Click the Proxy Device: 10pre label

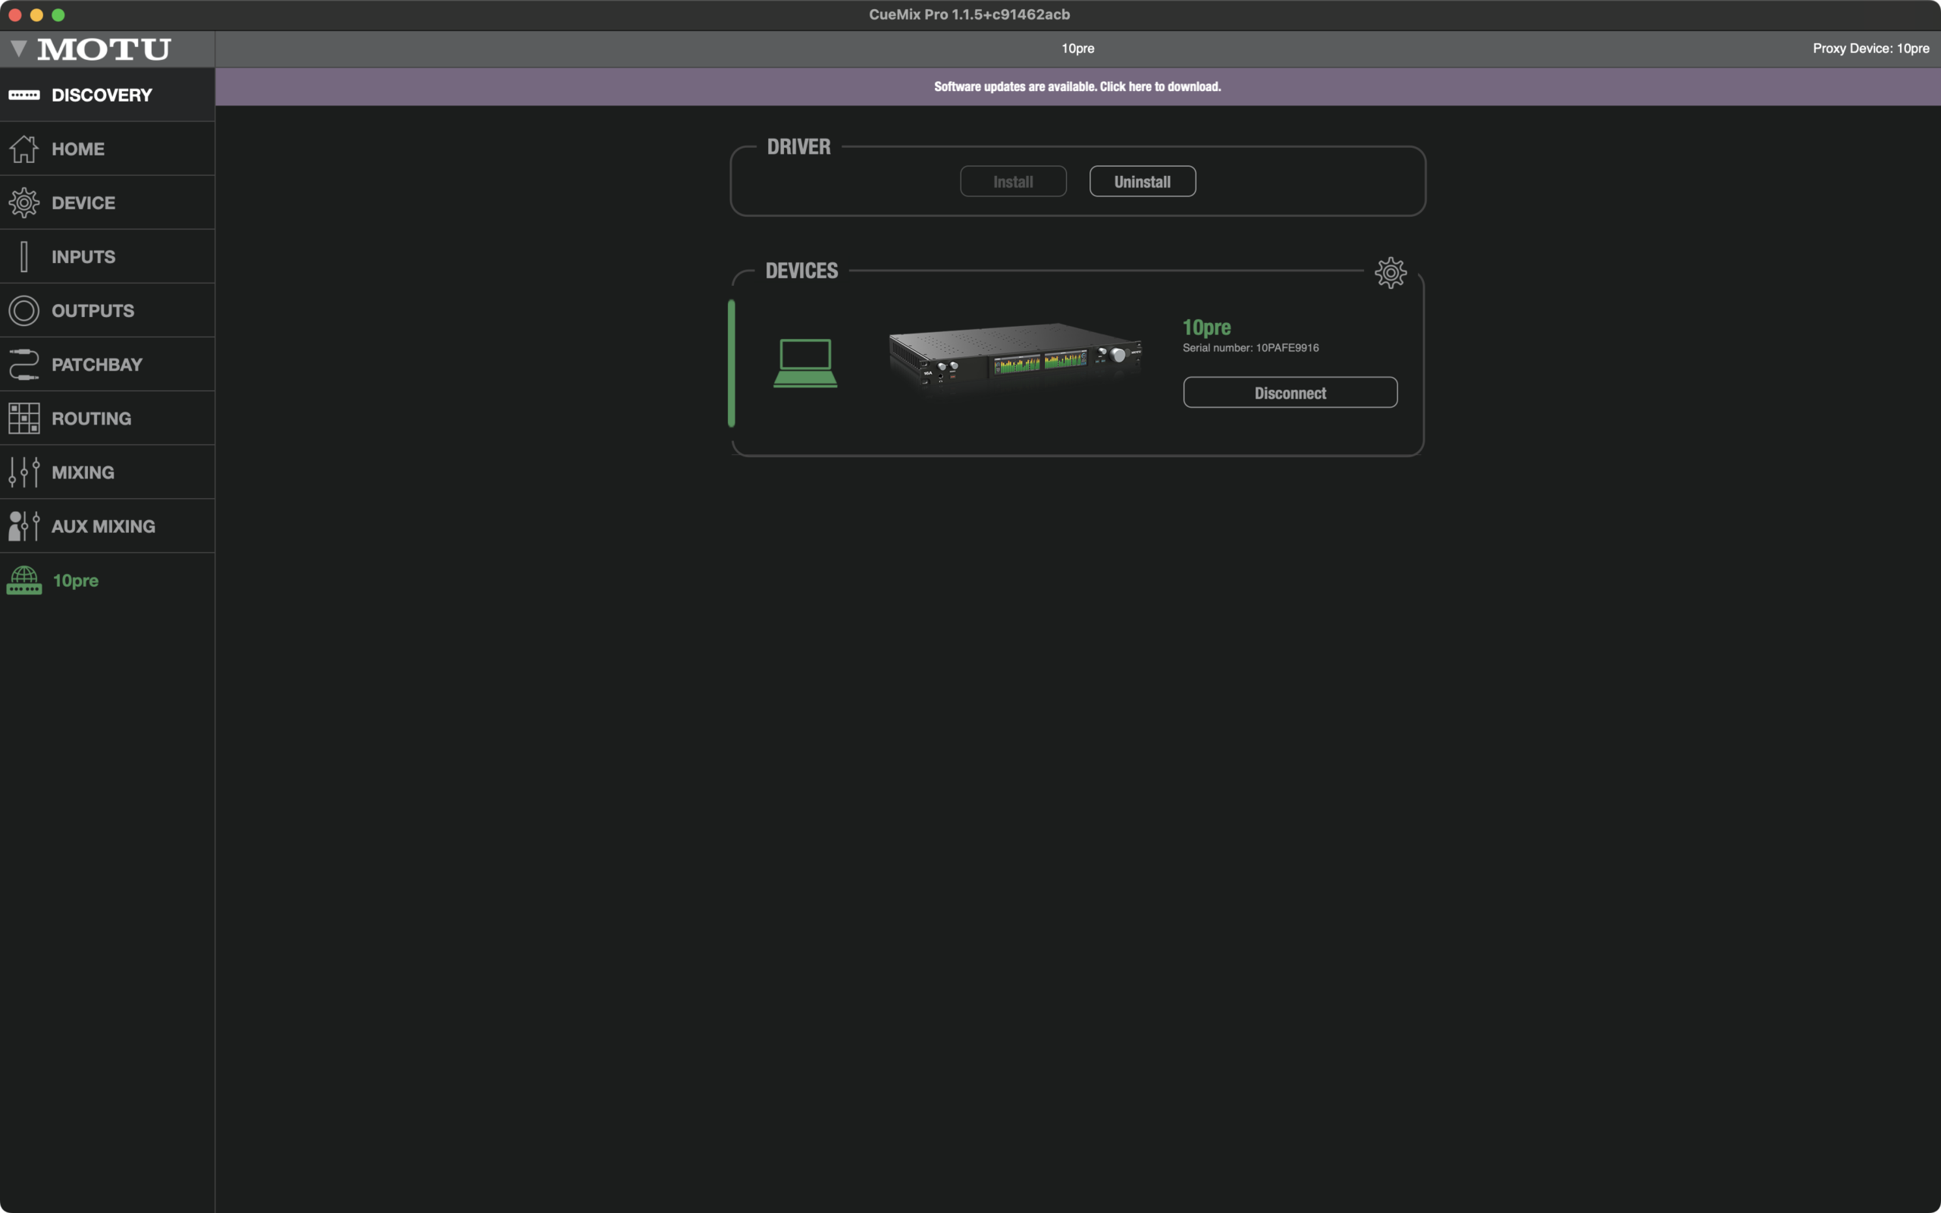[1870, 48]
